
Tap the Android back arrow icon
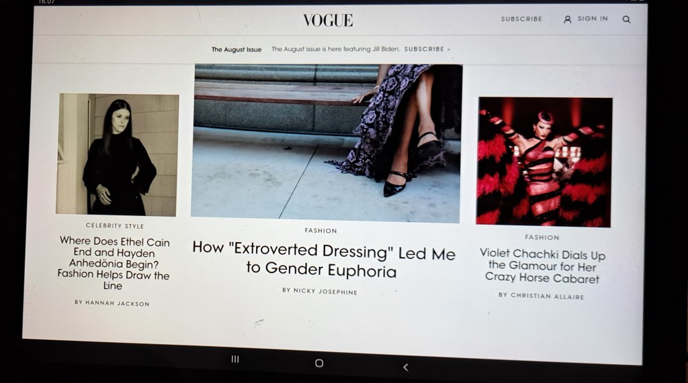pyautogui.click(x=405, y=367)
